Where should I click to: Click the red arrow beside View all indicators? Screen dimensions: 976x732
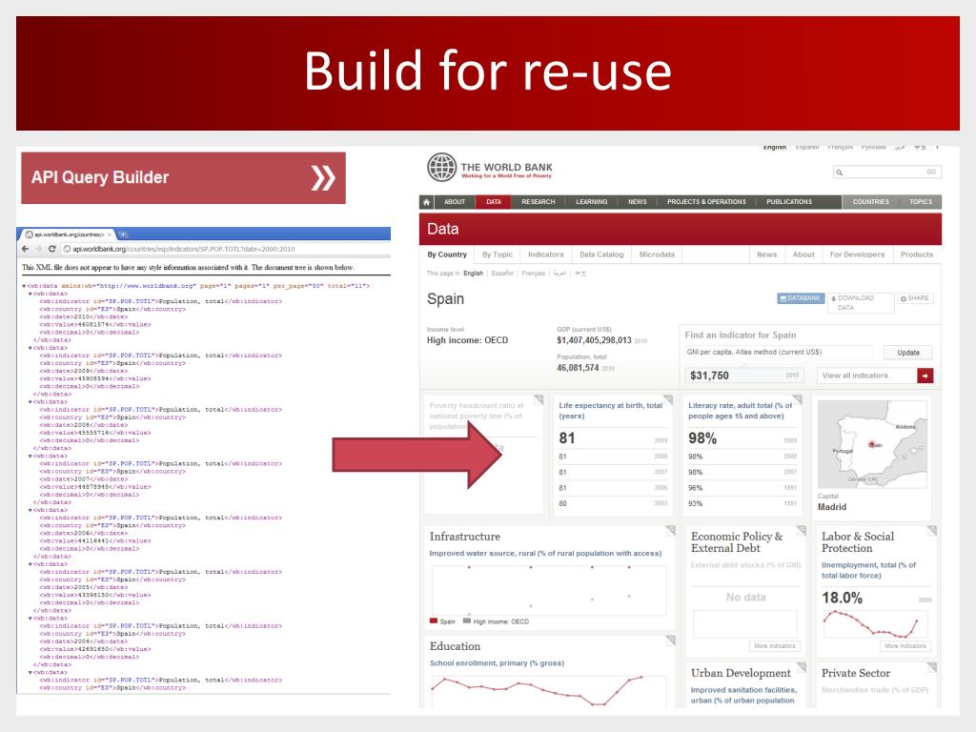point(925,376)
